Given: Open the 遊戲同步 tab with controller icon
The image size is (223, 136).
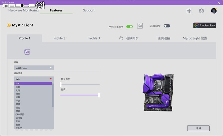Looking at the screenshot, I should point(129,38).
